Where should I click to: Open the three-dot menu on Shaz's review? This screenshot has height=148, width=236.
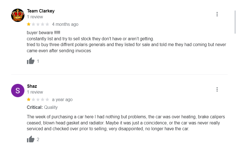pos(217,89)
